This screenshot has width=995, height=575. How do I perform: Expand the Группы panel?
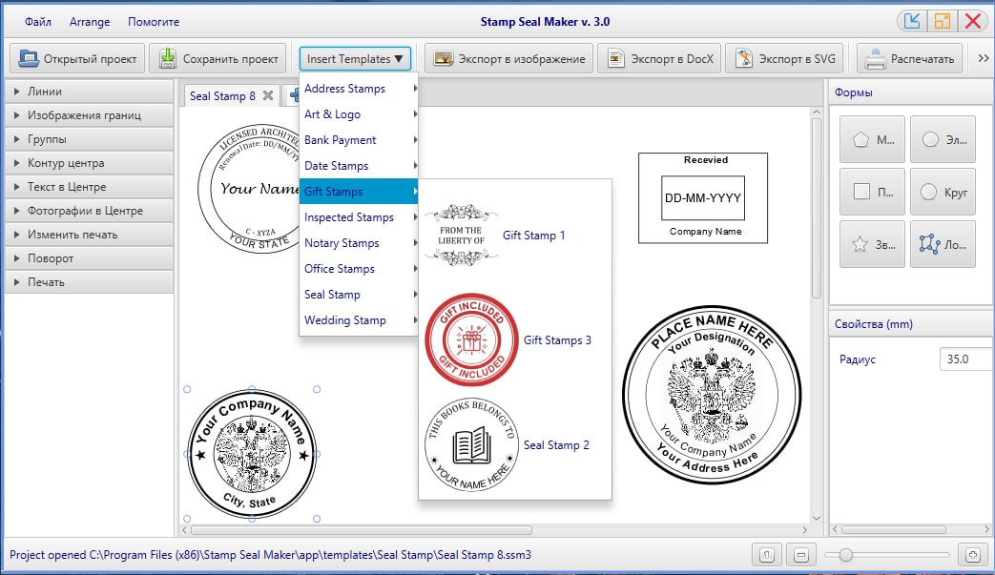[89, 139]
